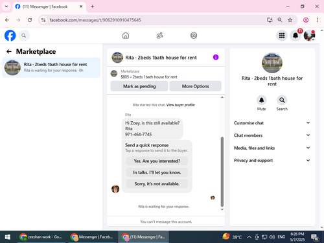Click the install app icon in the address bar
This screenshot has width=324, height=243.
[x=270, y=20]
